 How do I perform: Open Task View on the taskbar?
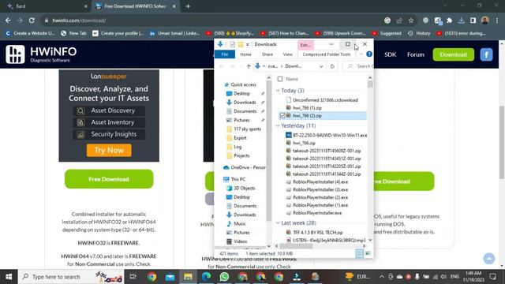133,277
